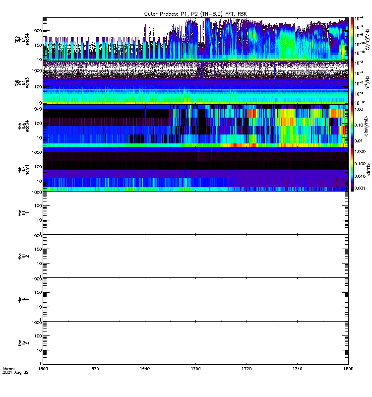
Task: Click the empty thc fff 2 panel
Action: click(x=195, y=256)
